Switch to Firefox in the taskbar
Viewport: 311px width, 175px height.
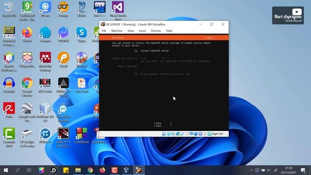coord(103,170)
